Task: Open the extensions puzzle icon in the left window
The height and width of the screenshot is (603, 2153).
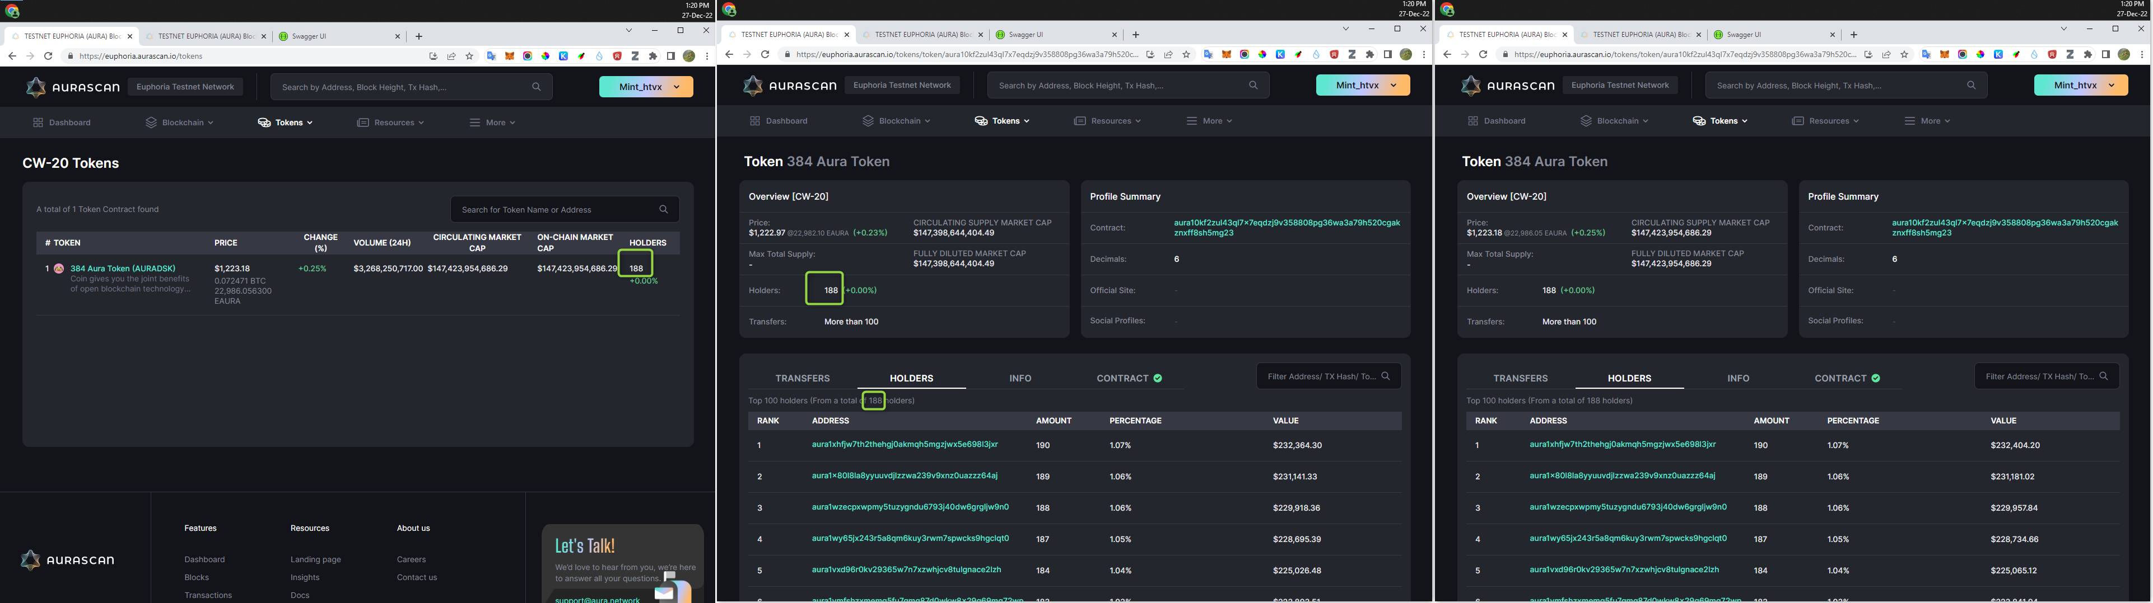Action: pos(654,56)
